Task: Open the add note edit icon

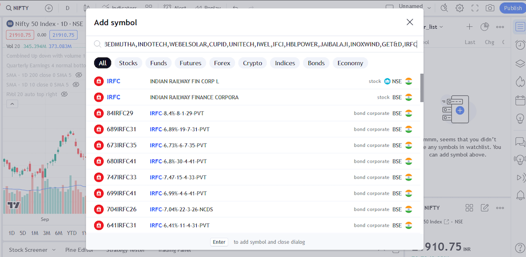Action: 484,208
